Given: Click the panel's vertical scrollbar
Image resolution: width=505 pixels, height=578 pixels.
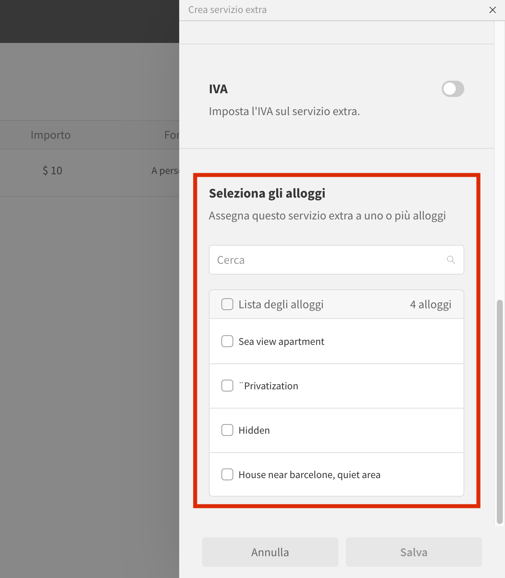Looking at the screenshot, I should click(x=499, y=411).
